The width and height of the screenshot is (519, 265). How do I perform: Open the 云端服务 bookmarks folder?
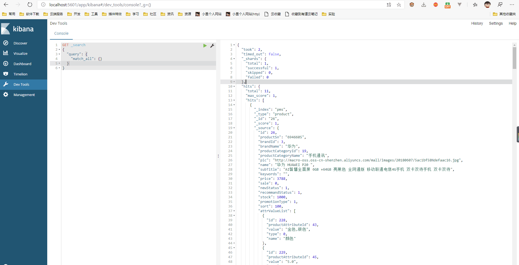[x=53, y=14]
